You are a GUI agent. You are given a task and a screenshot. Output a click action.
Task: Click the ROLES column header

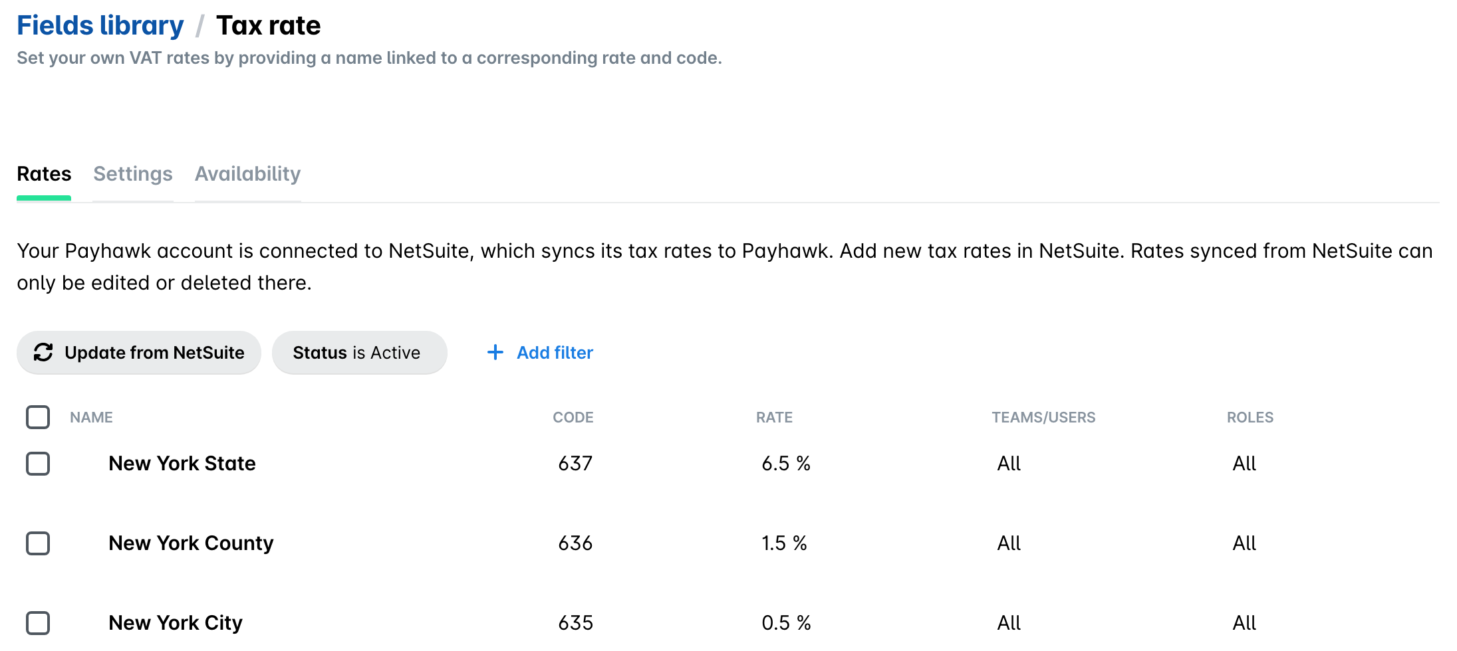[1250, 417]
